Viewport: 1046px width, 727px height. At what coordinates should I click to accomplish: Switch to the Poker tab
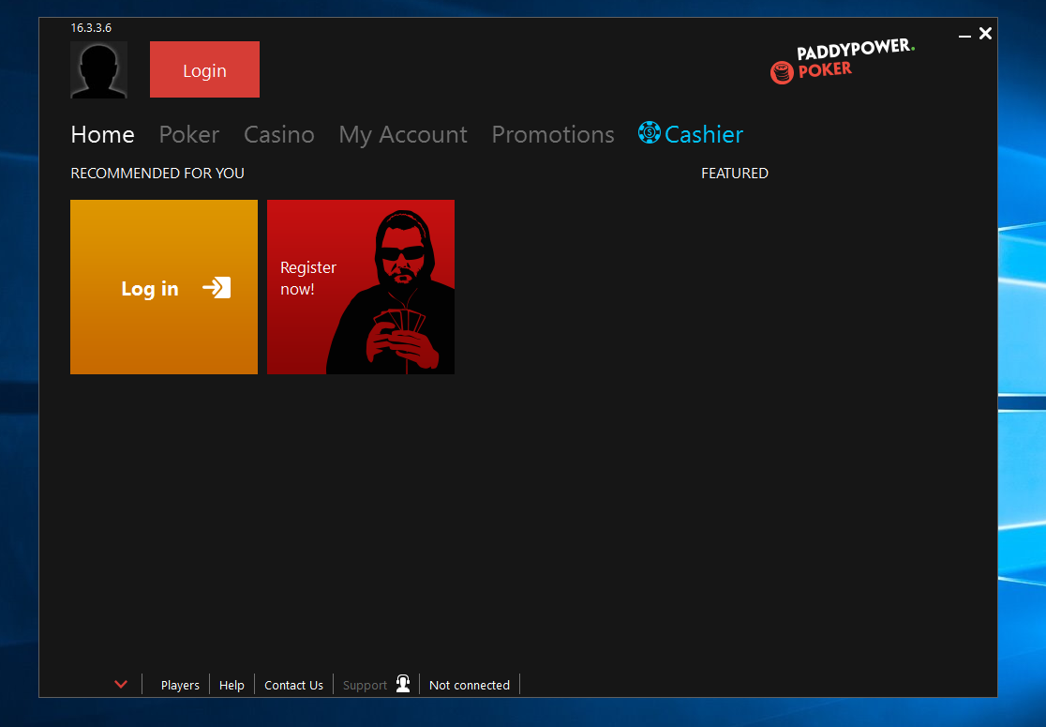[188, 134]
